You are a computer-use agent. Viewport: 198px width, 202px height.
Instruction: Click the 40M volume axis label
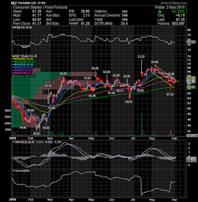click(x=8, y=111)
